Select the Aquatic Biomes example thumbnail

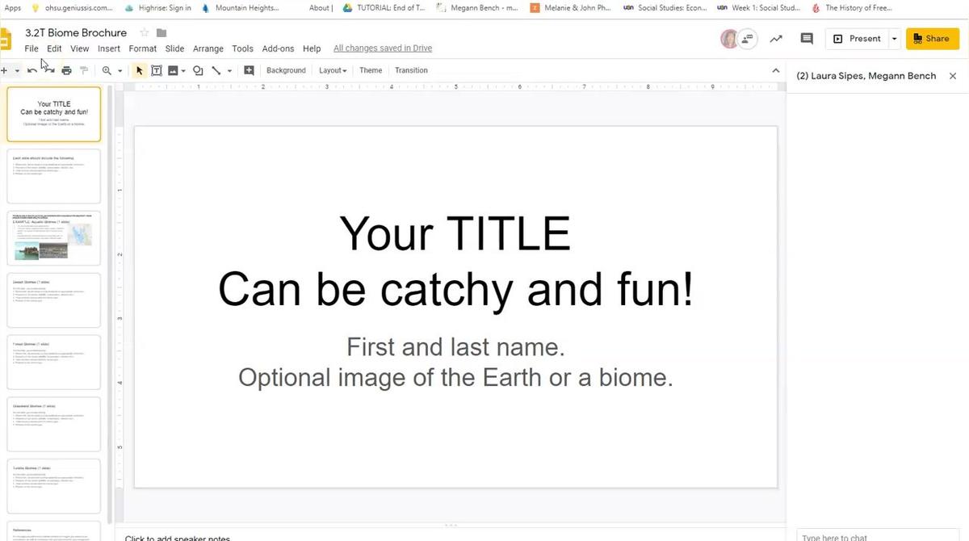54,238
